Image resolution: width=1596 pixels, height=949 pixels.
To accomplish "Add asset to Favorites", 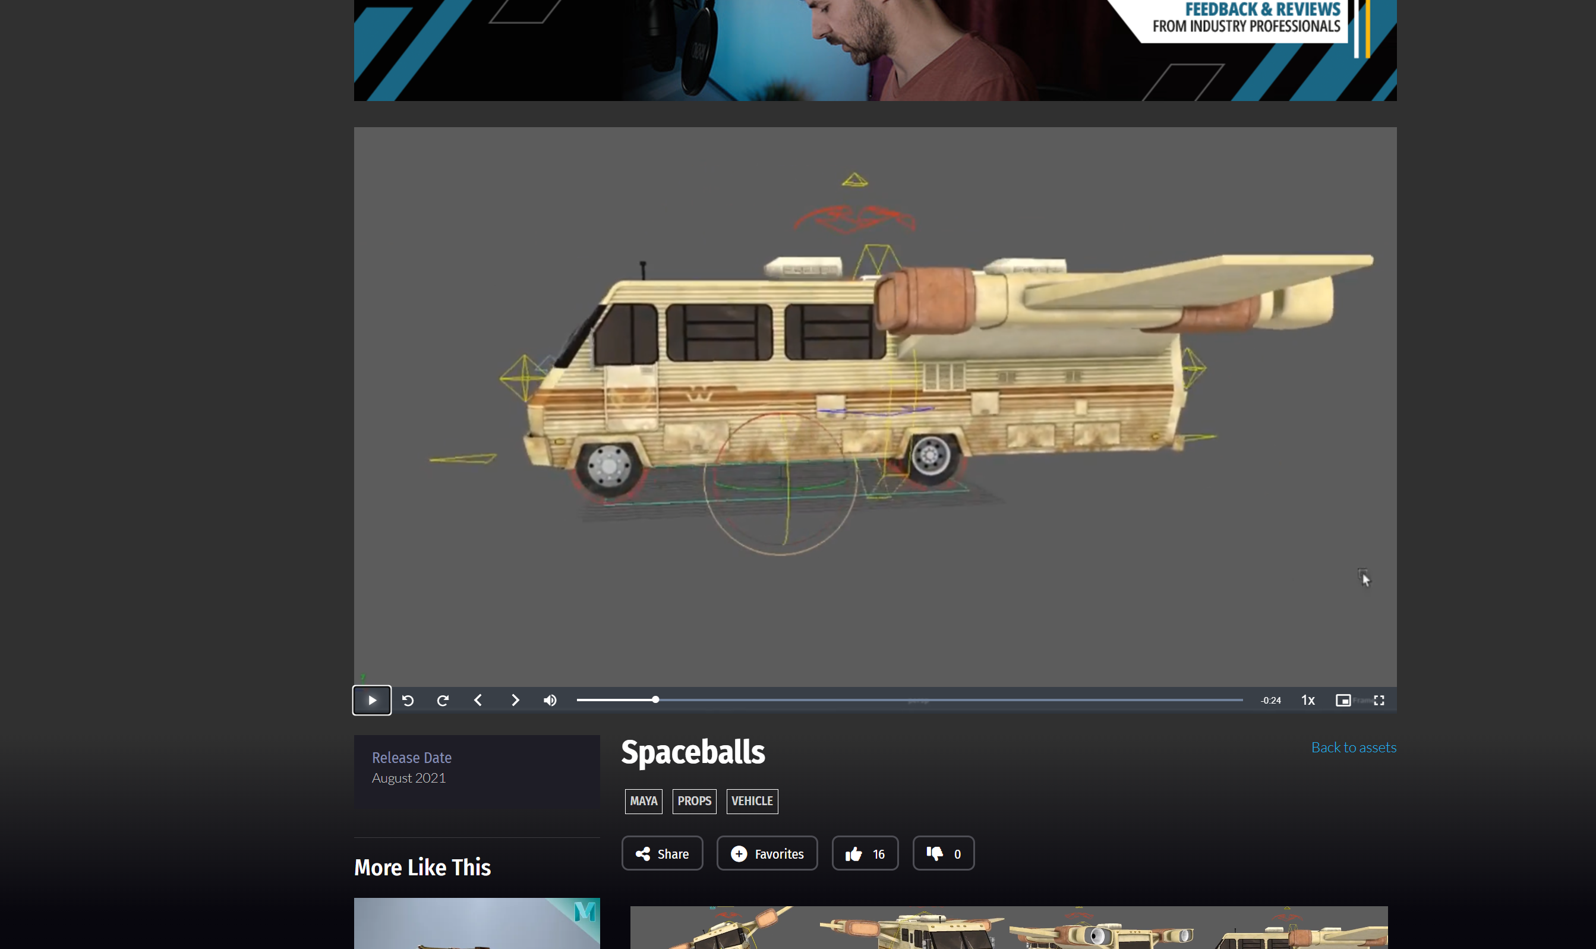I will pos(767,854).
